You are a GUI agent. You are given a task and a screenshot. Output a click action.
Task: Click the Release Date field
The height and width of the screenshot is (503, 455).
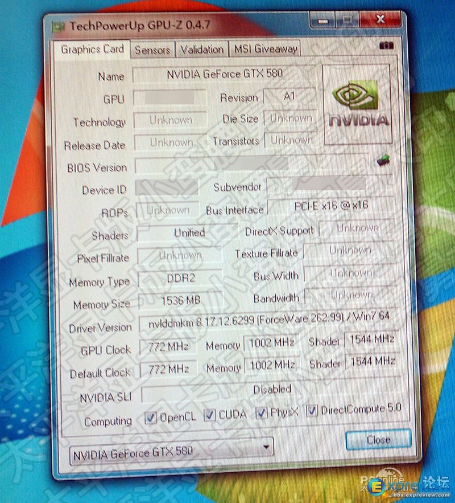point(171,142)
